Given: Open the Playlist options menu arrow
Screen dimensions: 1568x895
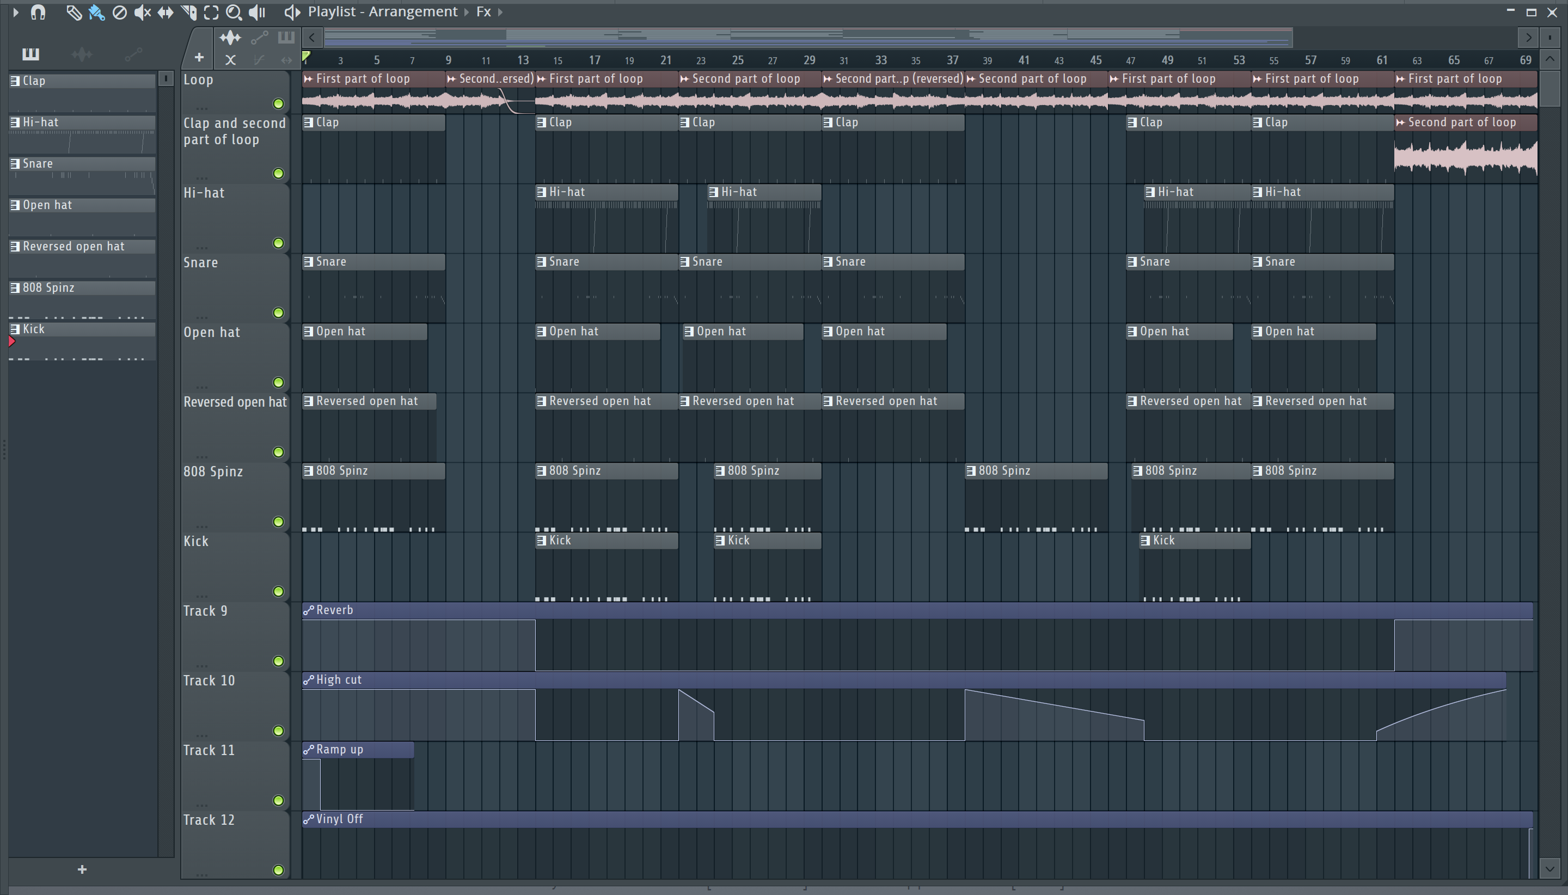Looking at the screenshot, I should click(x=15, y=11).
